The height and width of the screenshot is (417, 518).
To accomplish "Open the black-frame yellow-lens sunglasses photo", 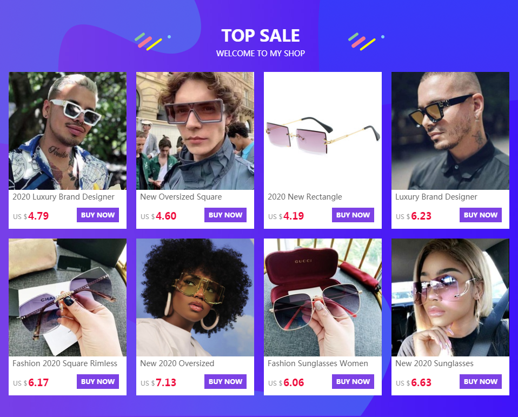I will 450,131.
